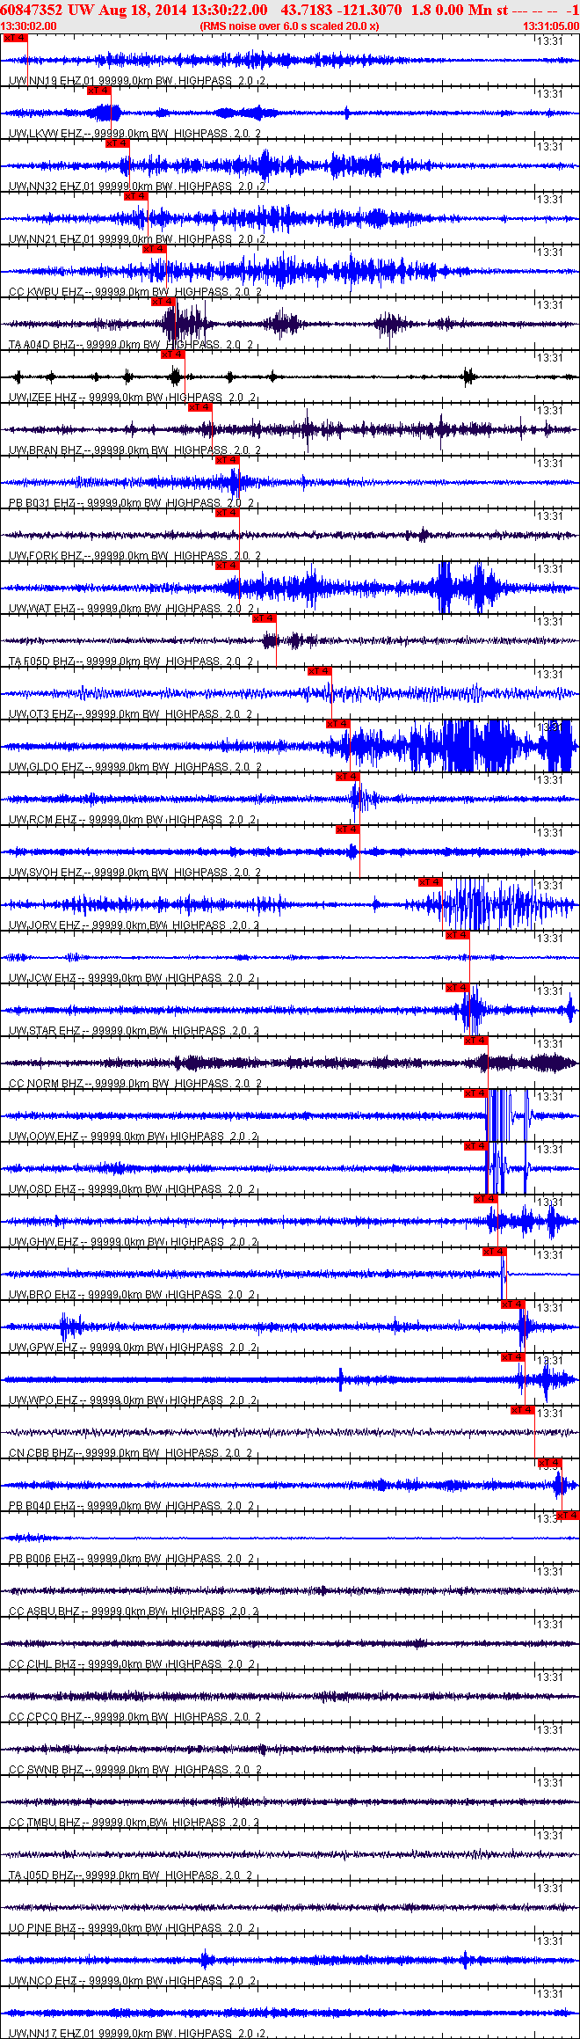Select the red pick flag on the UW.FORK trace

coord(227,513)
